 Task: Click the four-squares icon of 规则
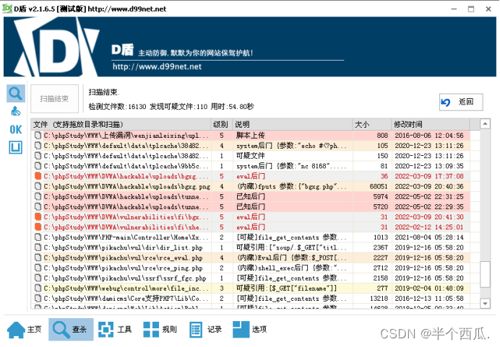[x=151, y=330]
